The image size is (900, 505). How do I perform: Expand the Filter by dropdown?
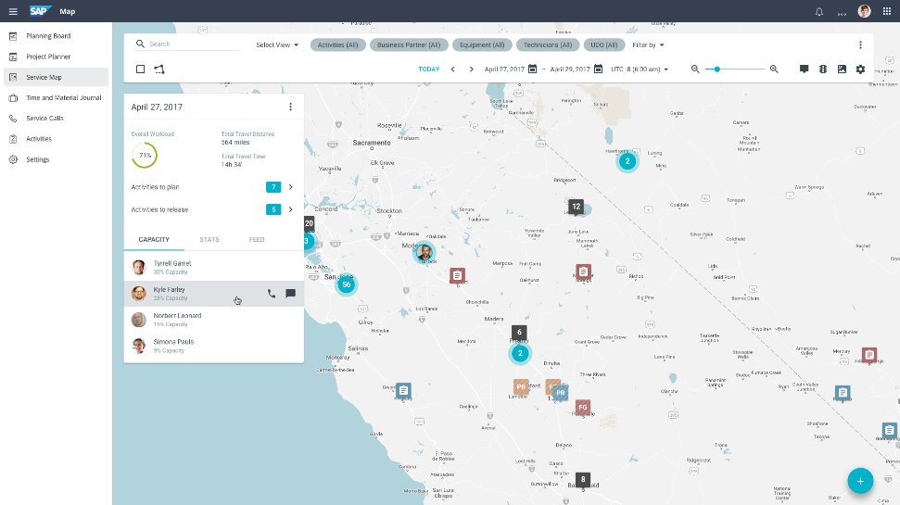[x=648, y=44]
